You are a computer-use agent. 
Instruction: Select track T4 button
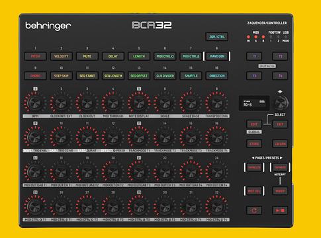(x=280, y=76)
